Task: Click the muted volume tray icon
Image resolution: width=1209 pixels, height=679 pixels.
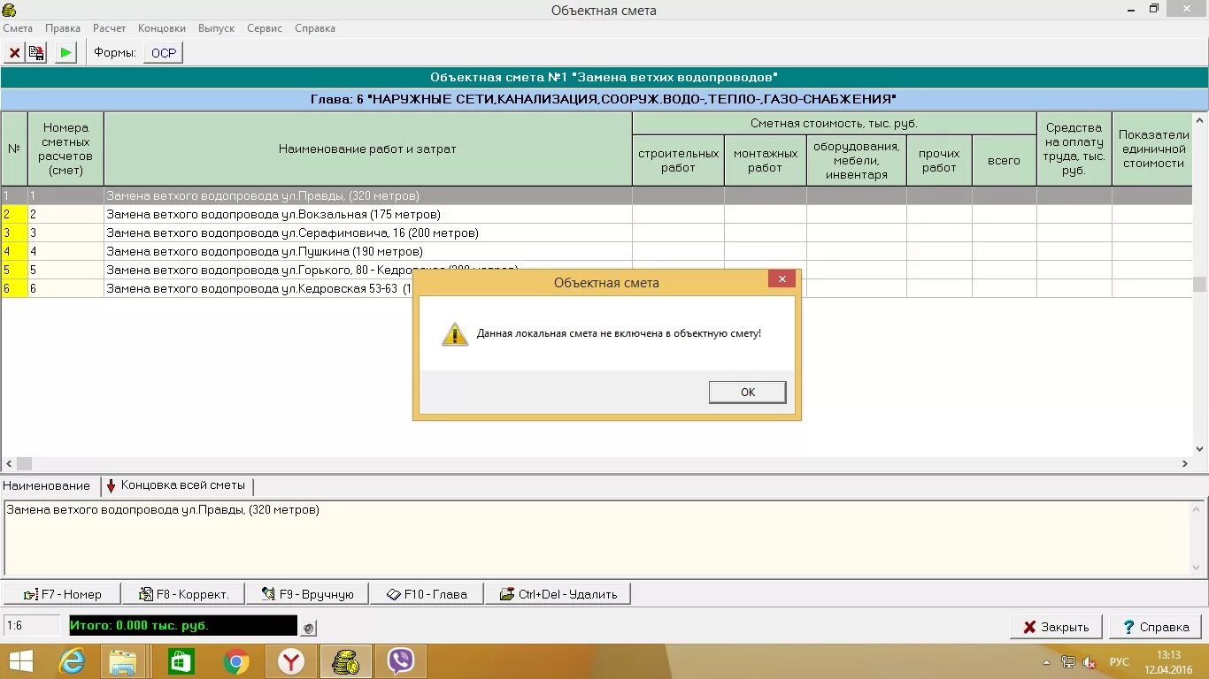Action: (1090, 662)
